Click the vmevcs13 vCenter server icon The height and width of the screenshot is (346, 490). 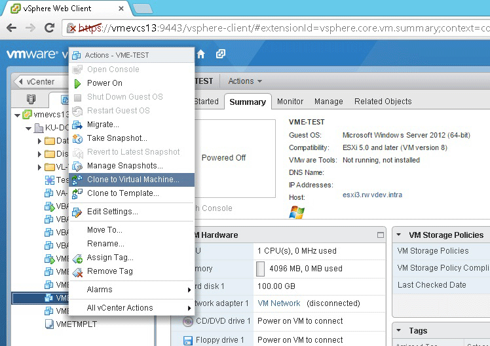tap(28, 115)
